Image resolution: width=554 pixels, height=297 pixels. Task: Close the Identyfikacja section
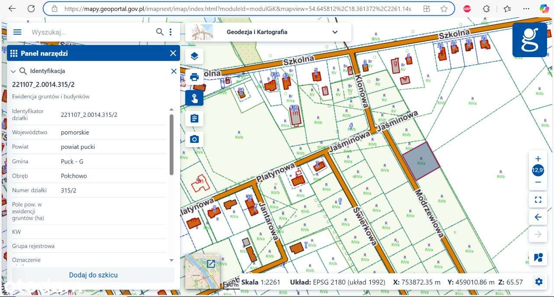coord(174,71)
